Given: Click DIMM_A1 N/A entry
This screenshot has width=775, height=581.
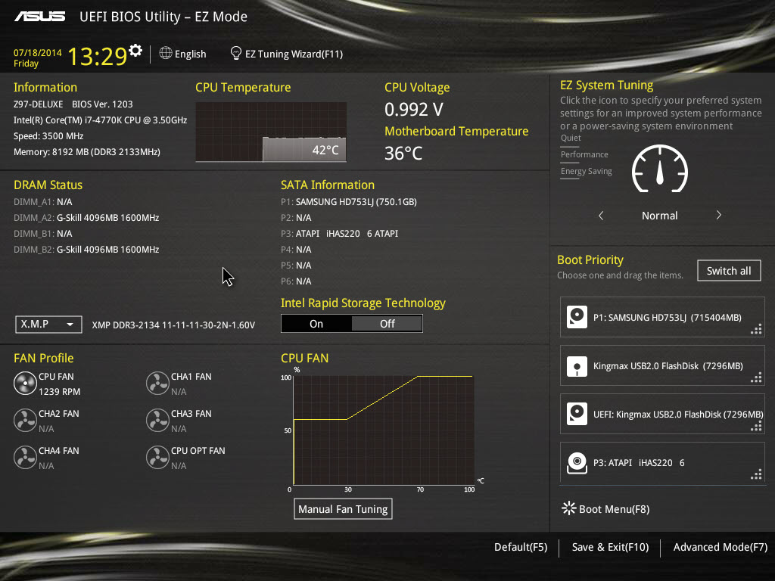Looking at the screenshot, I should tap(42, 202).
